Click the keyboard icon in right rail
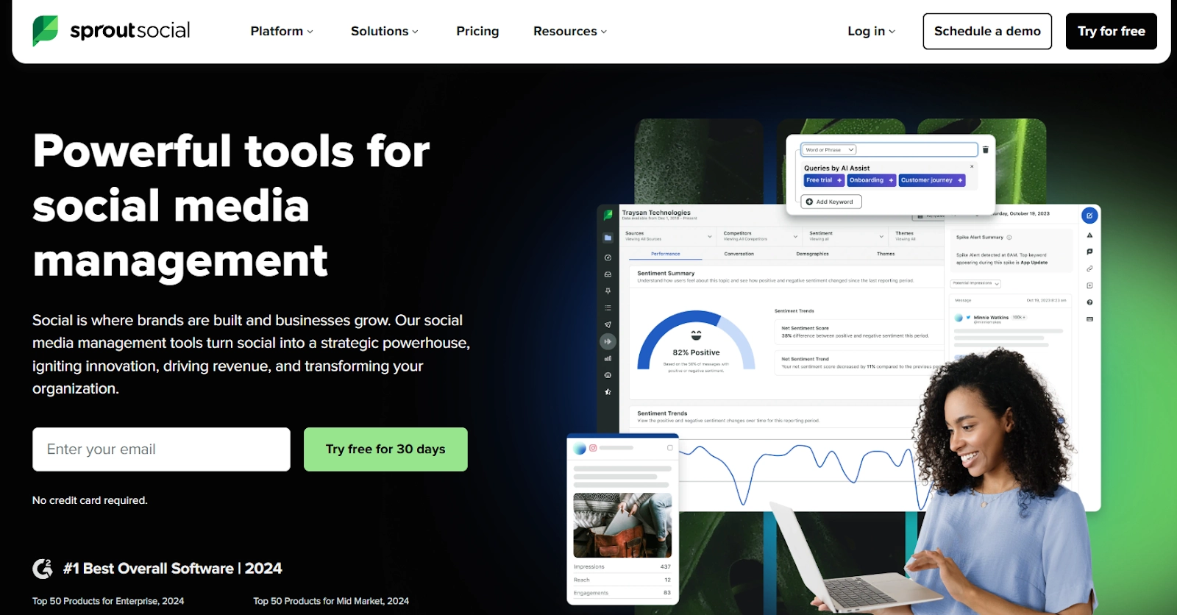The image size is (1177, 615). [x=1089, y=319]
